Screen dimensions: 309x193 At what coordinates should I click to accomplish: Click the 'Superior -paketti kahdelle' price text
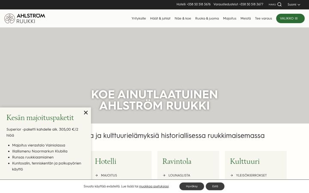[42, 132]
